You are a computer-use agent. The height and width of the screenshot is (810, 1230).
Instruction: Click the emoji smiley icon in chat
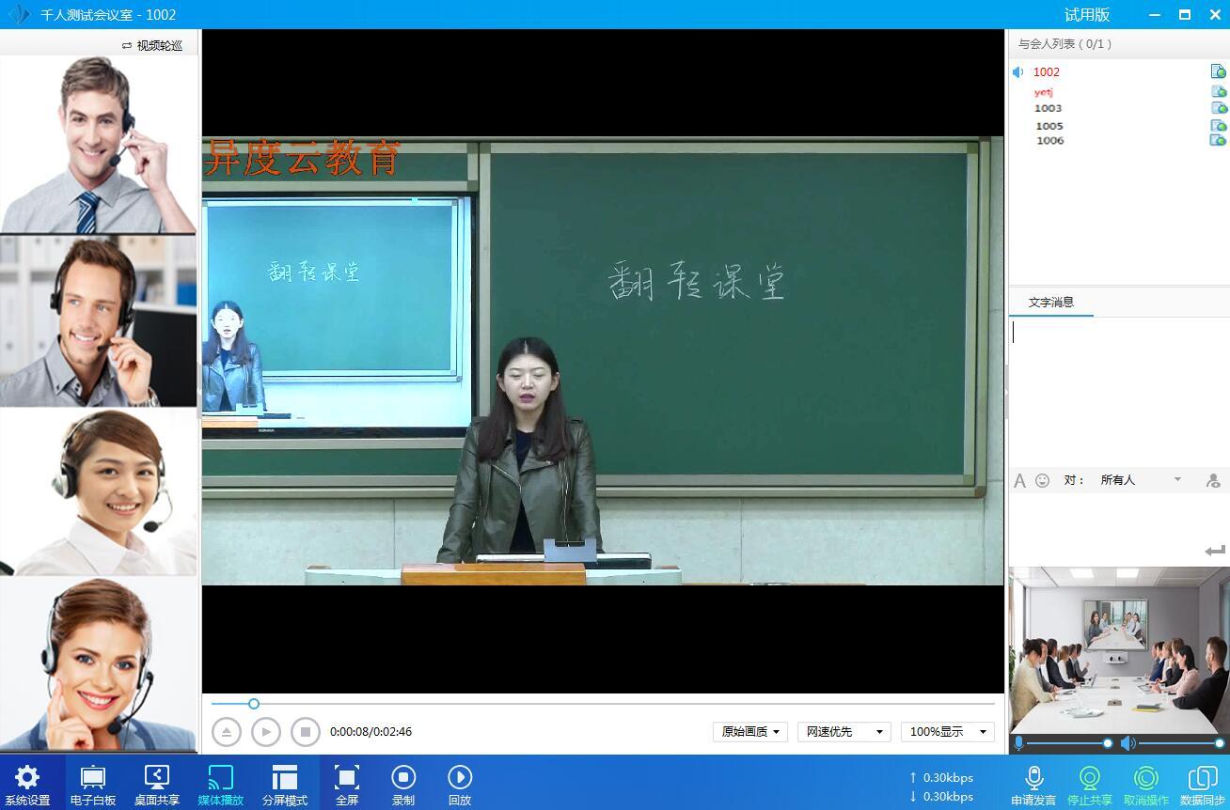[x=1042, y=480]
